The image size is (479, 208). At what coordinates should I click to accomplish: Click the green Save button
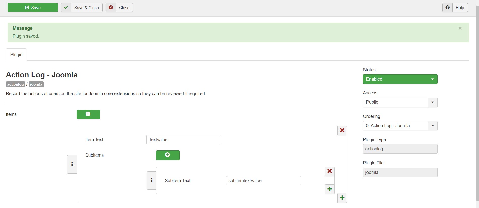pos(33,8)
